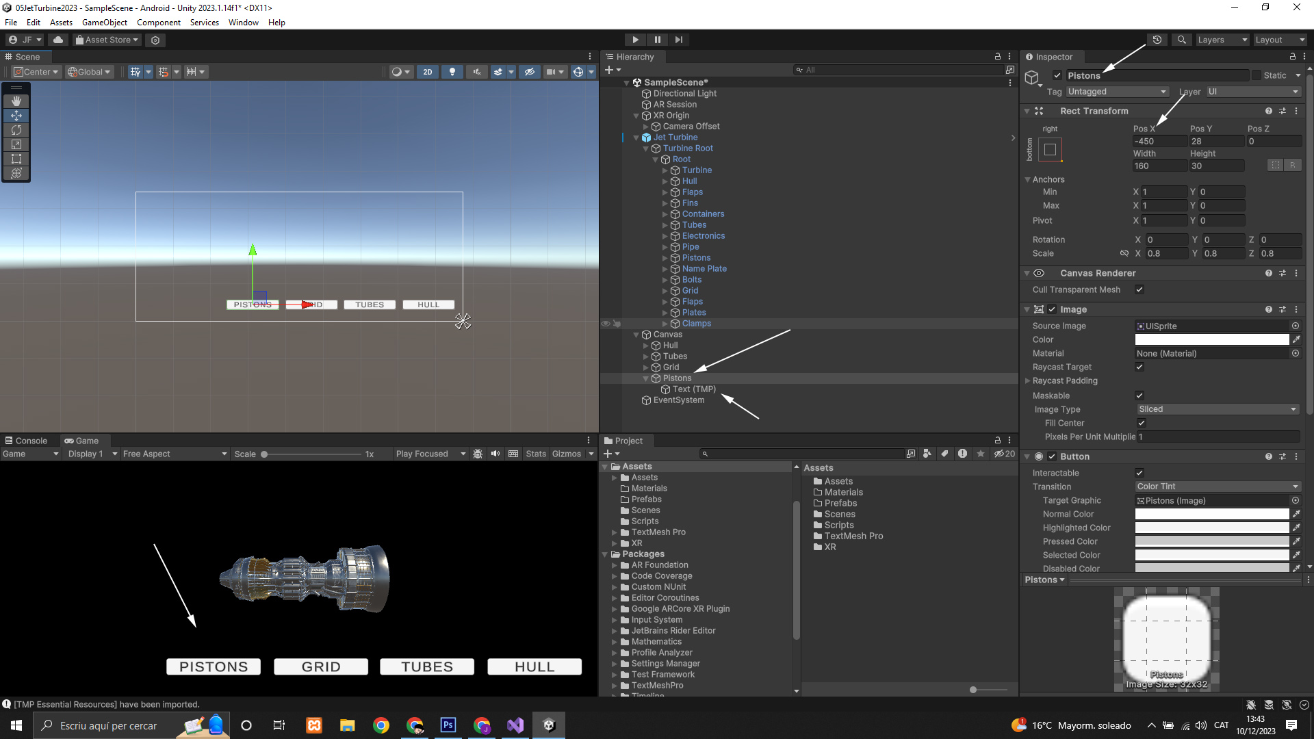Click the Pause button
The height and width of the screenshot is (739, 1314).
click(657, 40)
